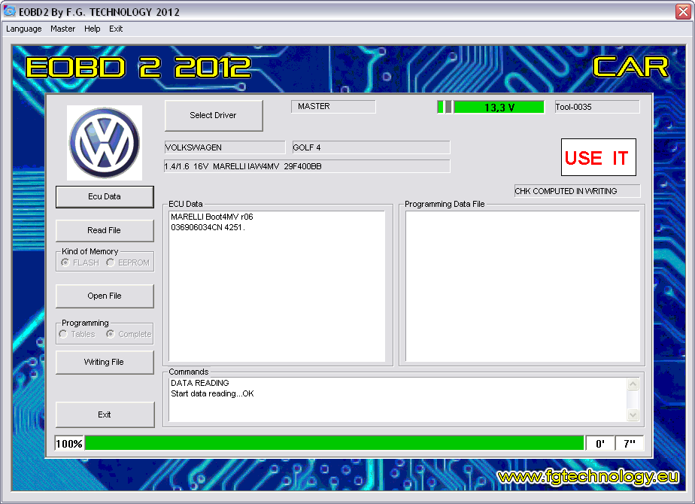Click the 036906034CN 4251 line

(x=208, y=227)
